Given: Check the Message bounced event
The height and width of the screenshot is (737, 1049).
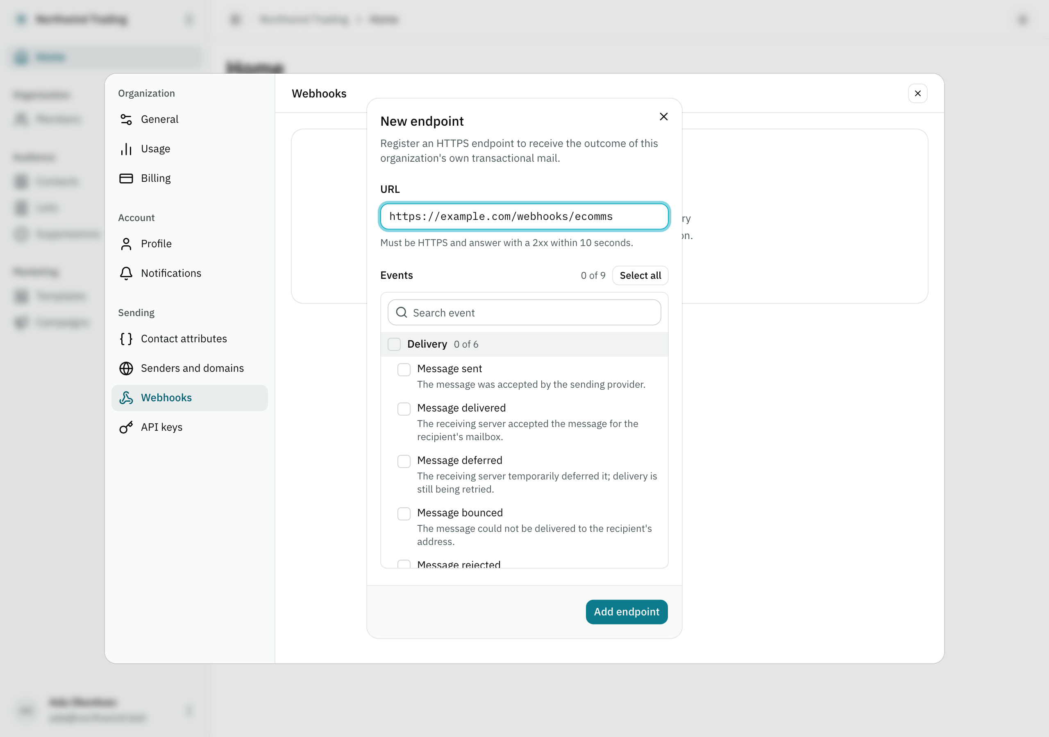Looking at the screenshot, I should (404, 514).
